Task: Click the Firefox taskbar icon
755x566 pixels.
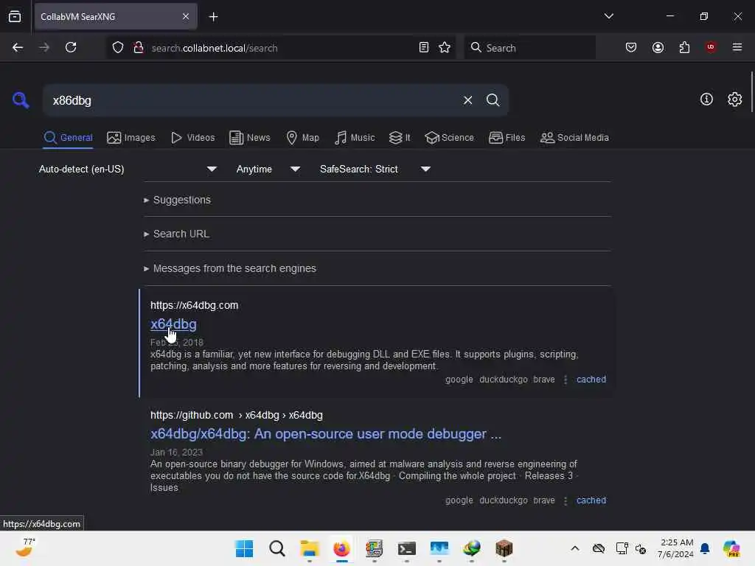Action: (x=341, y=548)
